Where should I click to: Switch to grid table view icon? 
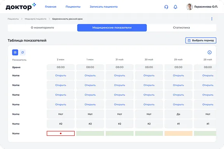[x=15, y=52]
